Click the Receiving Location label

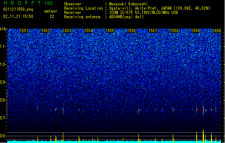coord(83,8)
